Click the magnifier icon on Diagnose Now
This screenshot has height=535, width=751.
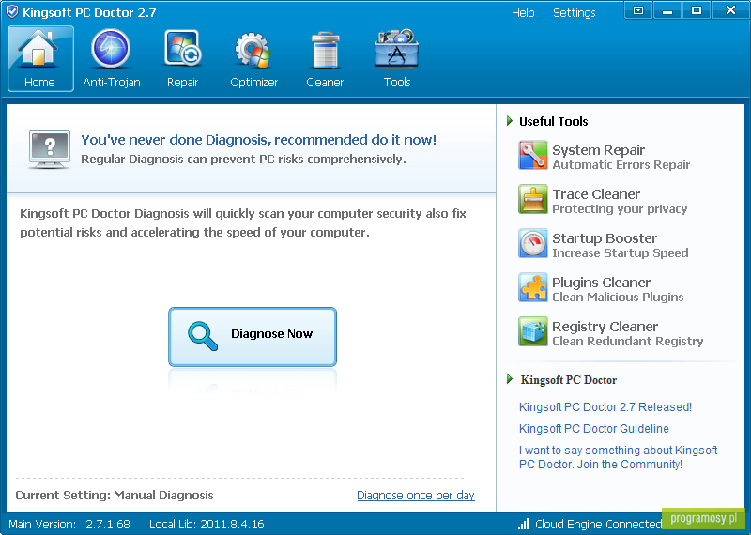pos(202,336)
